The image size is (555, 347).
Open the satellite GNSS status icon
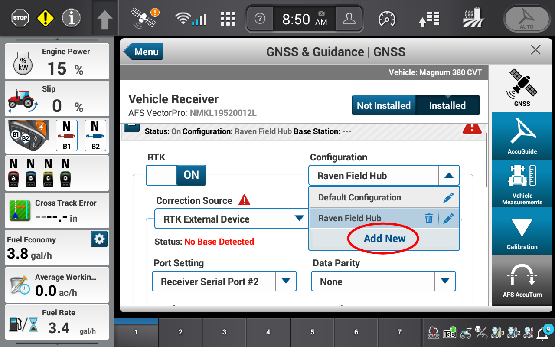point(145,18)
